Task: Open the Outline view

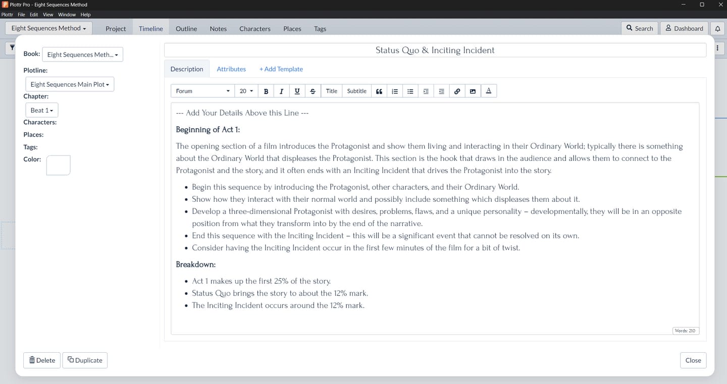Action: (x=186, y=29)
